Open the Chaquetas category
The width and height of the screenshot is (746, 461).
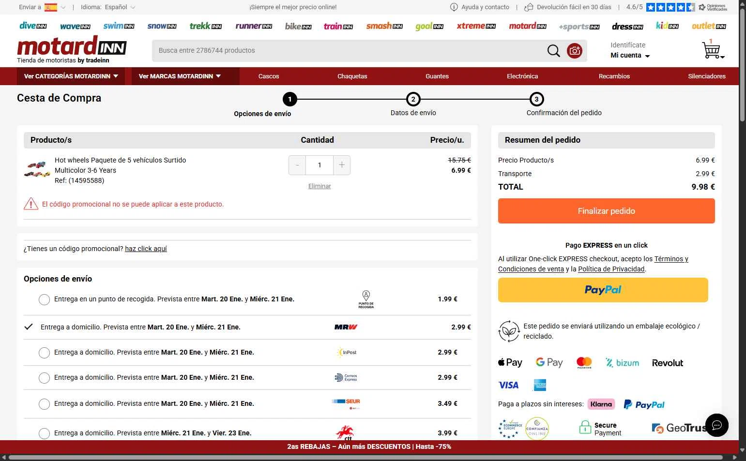point(352,76)
